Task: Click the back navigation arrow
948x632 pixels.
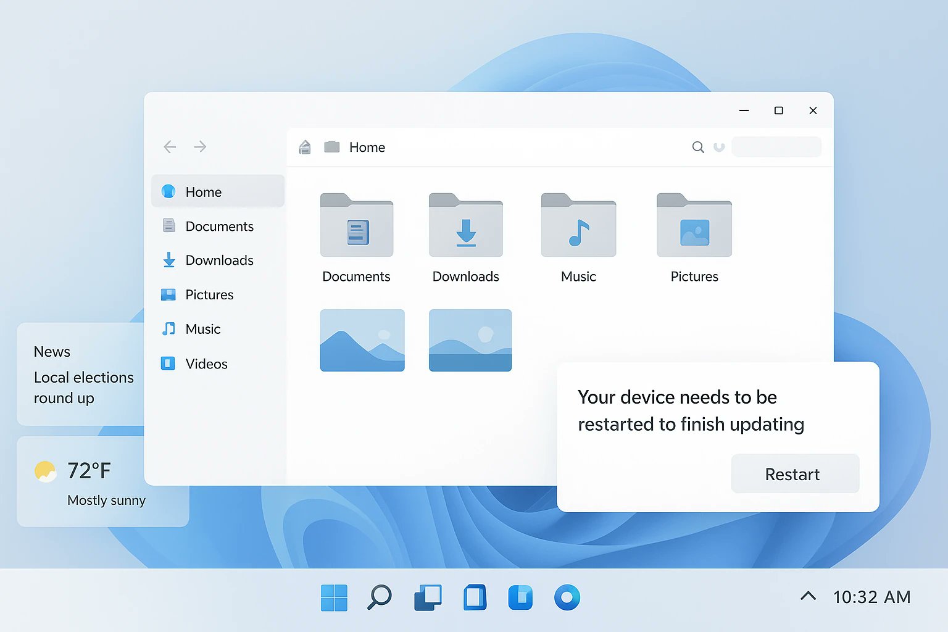Action: [170, 147]
